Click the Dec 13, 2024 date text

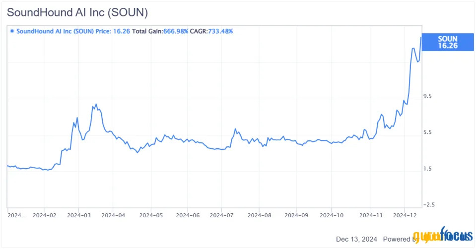[356, 239]
